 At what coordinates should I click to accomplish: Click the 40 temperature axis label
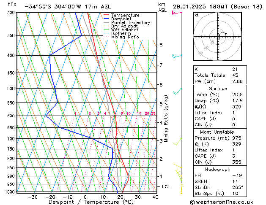[155, 197]
